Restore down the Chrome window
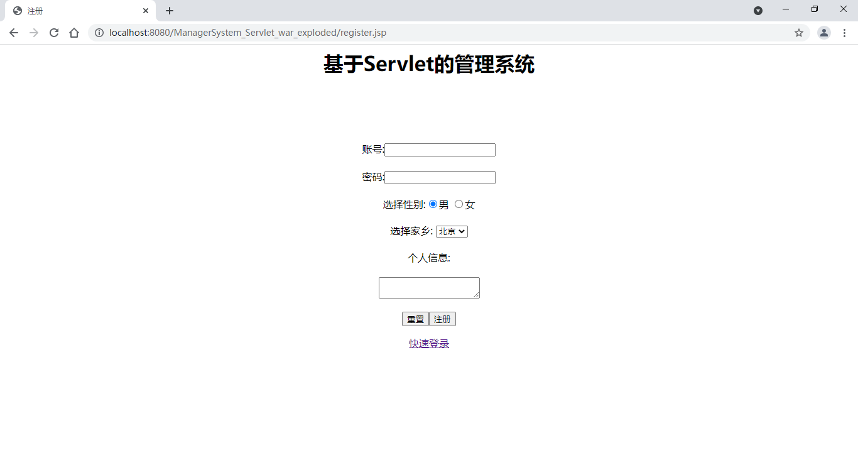Image resolution: width=858 pixels, height=455 pixels. point(815,9)
